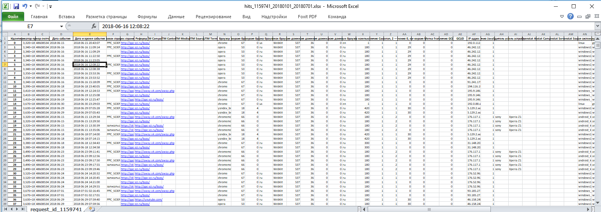The width and height of the screenshot is (601, 212).
Task: Open the youtube.com link in the sheet
Action: [149, 199]
